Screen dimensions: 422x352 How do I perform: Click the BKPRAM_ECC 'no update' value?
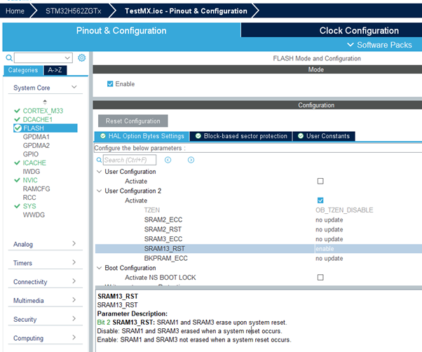point(329,258)
